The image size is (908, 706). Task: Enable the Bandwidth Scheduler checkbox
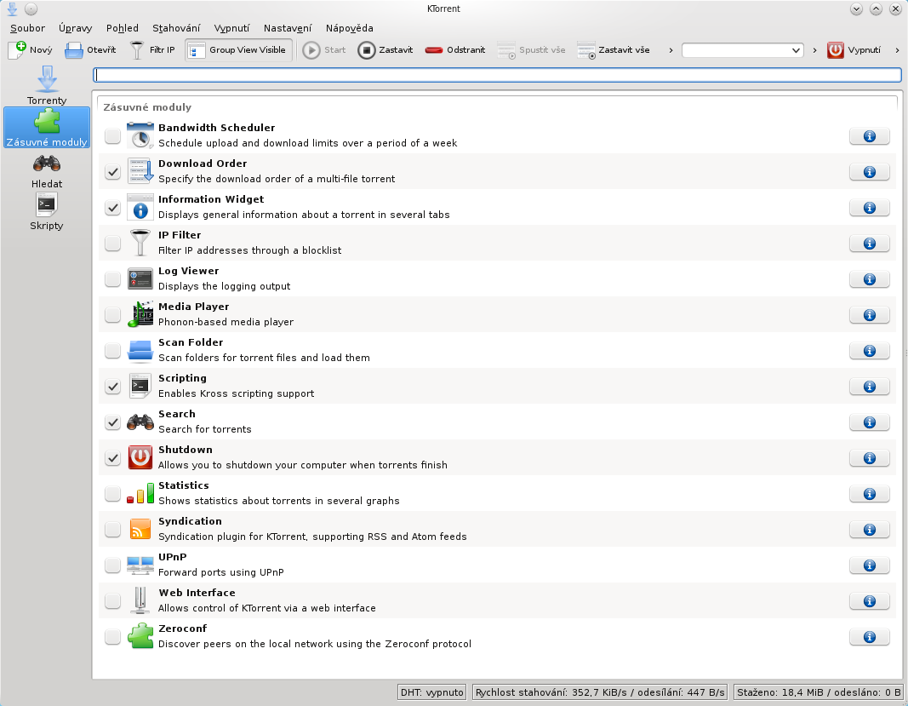click(112, 136)
